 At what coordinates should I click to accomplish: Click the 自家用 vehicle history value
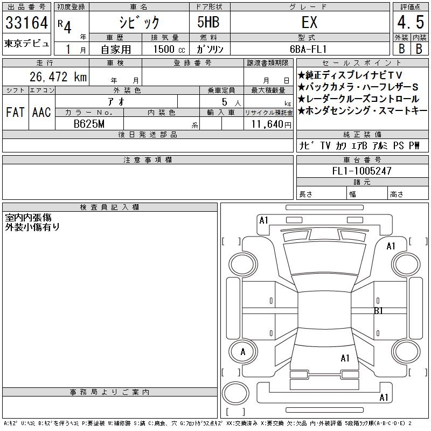click(x=116, y=49)
